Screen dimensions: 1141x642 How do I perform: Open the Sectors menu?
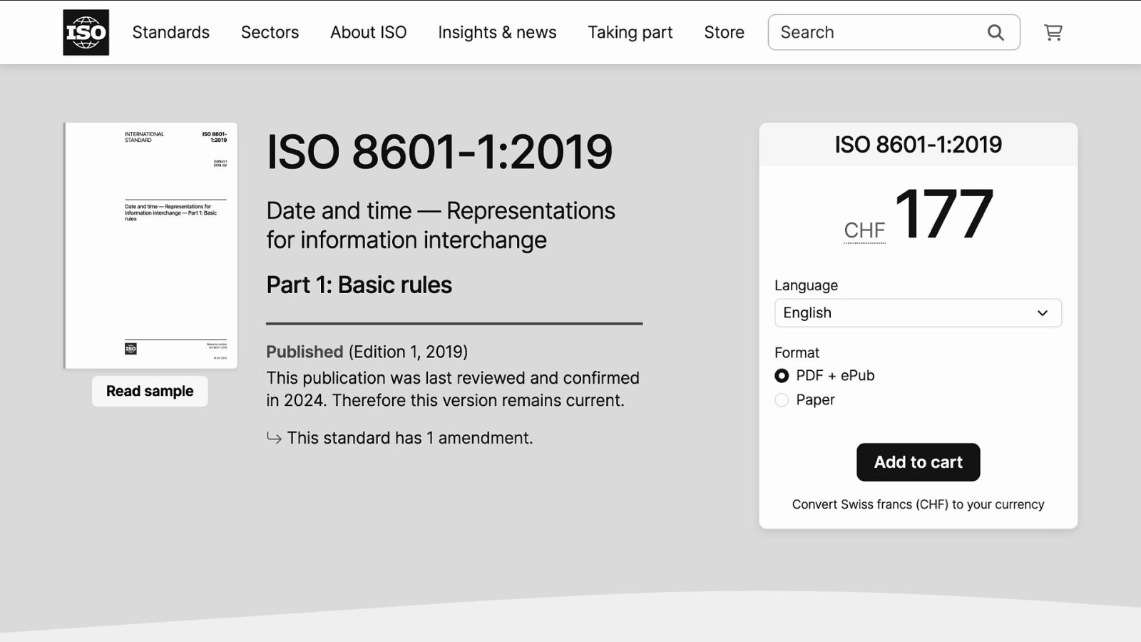click(270, 32)
